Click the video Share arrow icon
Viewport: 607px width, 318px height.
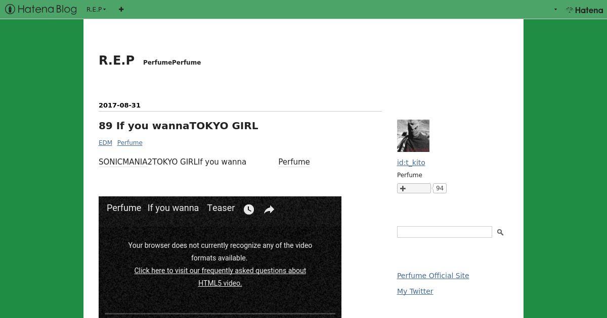pyautogui.click(x=269, y=209)
